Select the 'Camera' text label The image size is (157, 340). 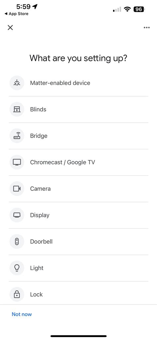pos(40,189)
